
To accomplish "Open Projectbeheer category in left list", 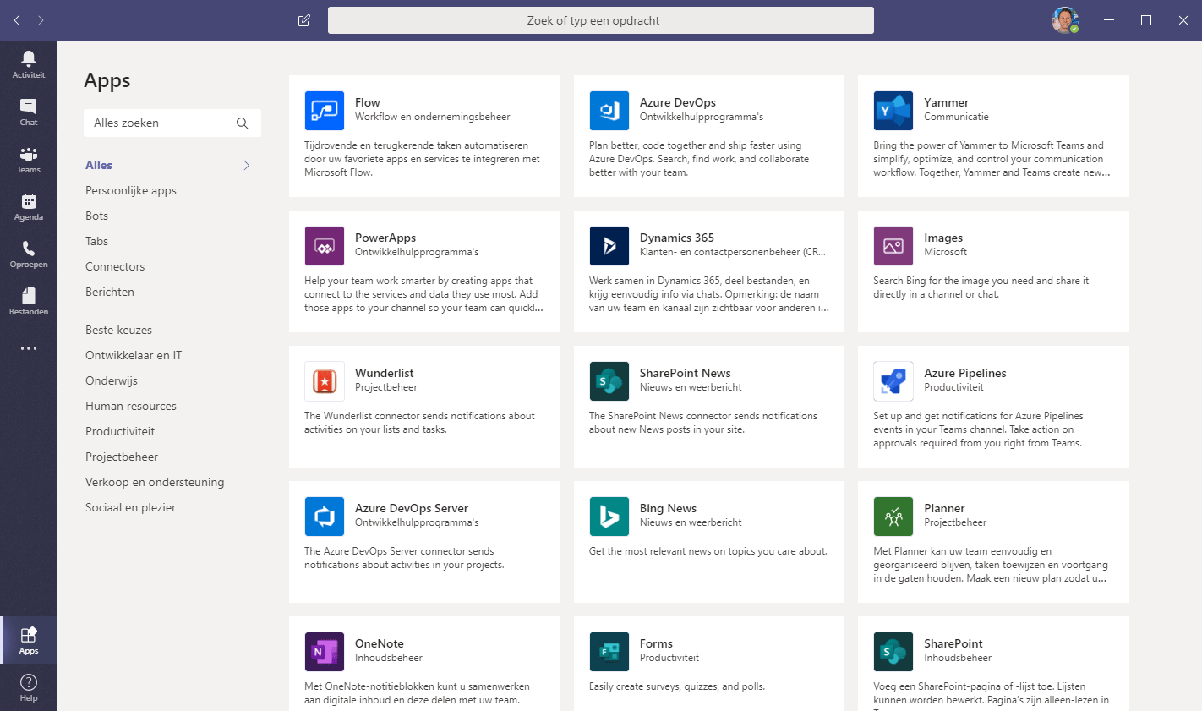I will 122,457.
